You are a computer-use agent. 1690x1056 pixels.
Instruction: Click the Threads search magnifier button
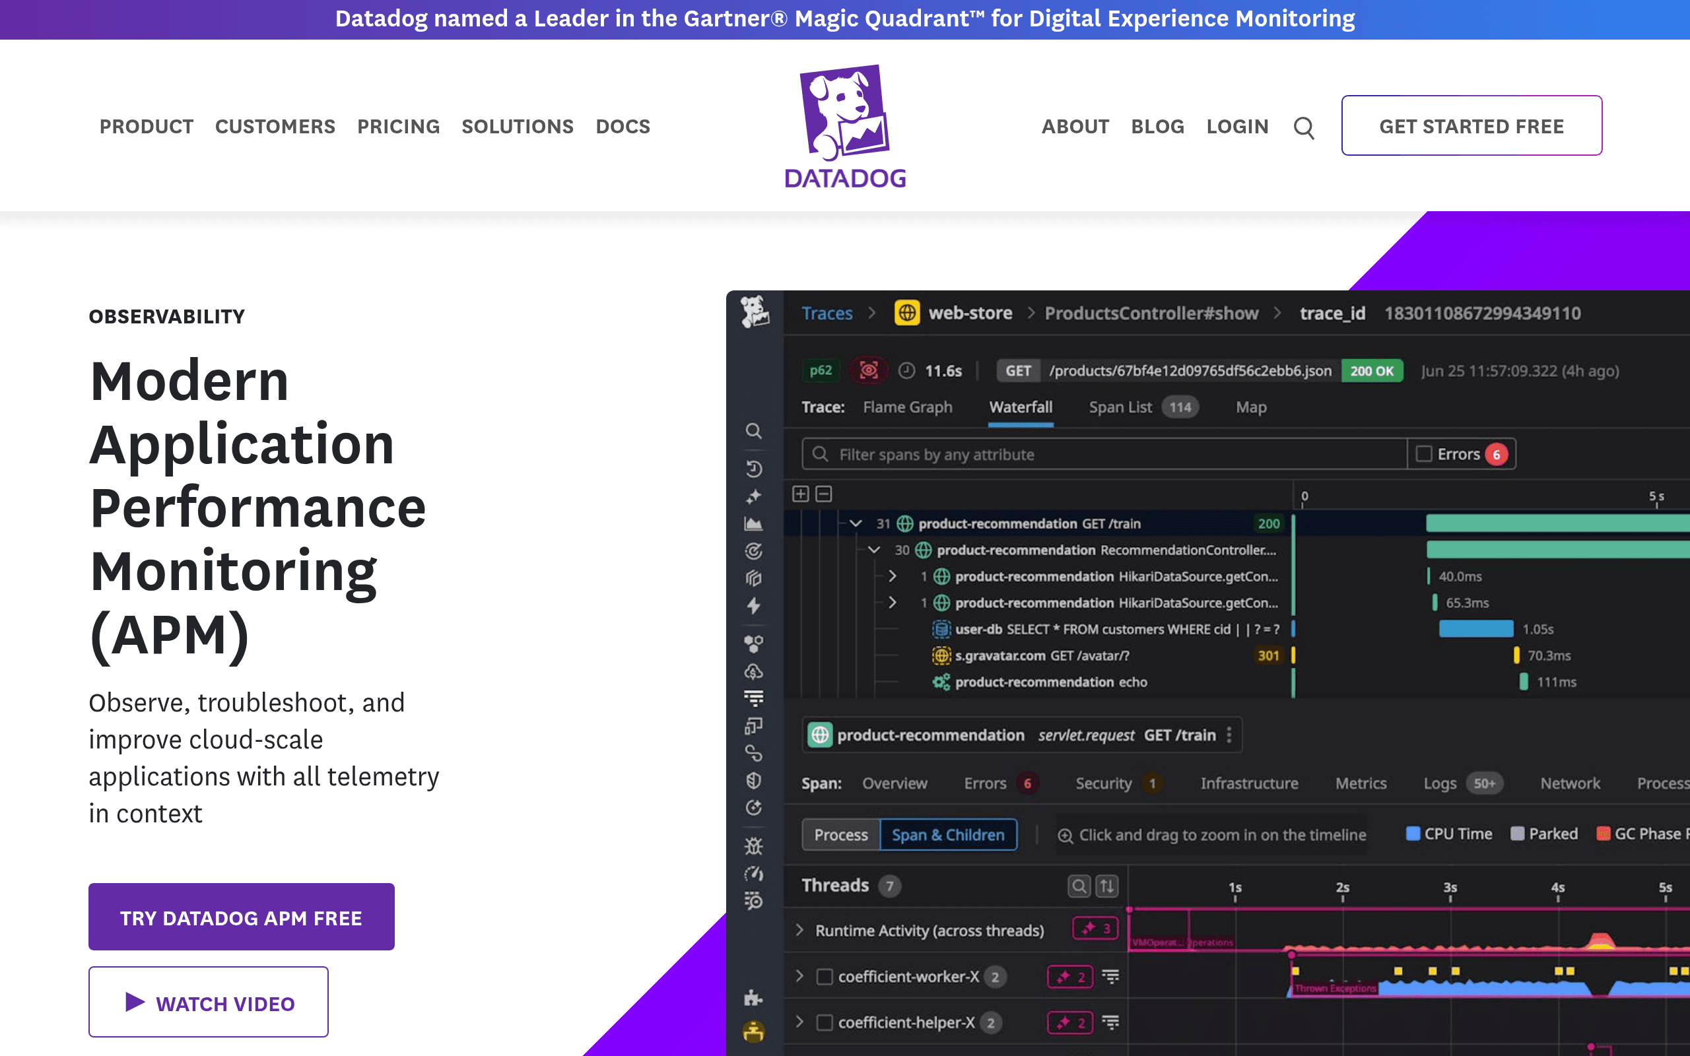coord(1079,886)
